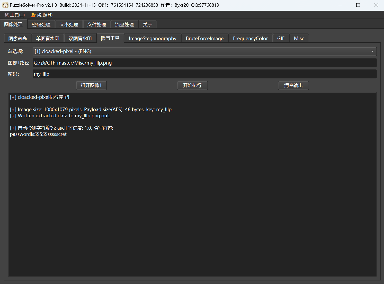Open the 图像宽高 sub-tab
Screen dimensions: 384x284
point(18,39)
